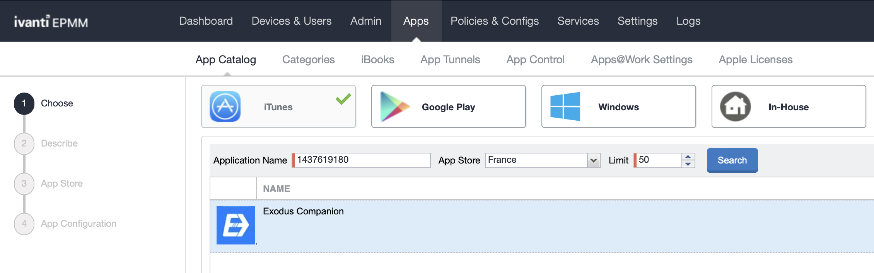Open the Settings menu

pyautogui.click(x=637, y=21)
